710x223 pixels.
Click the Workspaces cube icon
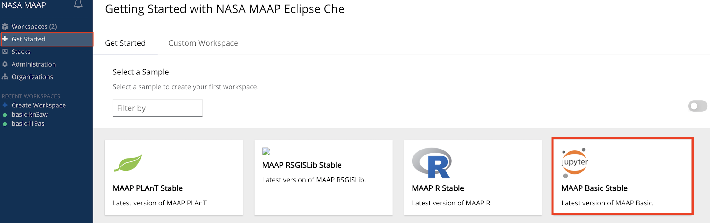click(5, 26)
